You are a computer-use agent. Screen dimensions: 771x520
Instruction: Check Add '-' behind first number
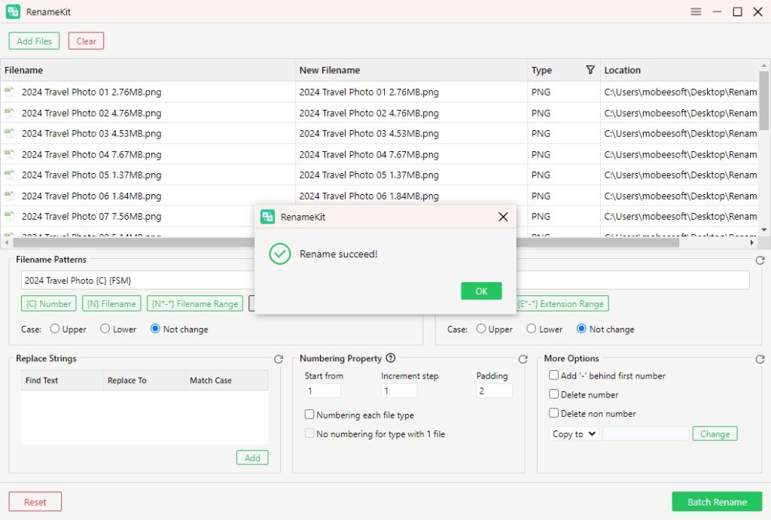coord(553,376)
